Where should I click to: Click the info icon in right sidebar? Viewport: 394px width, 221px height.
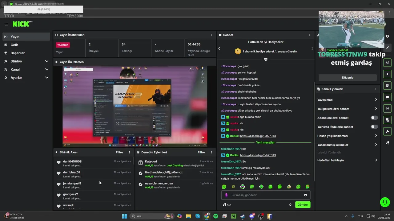pos(387,36)
